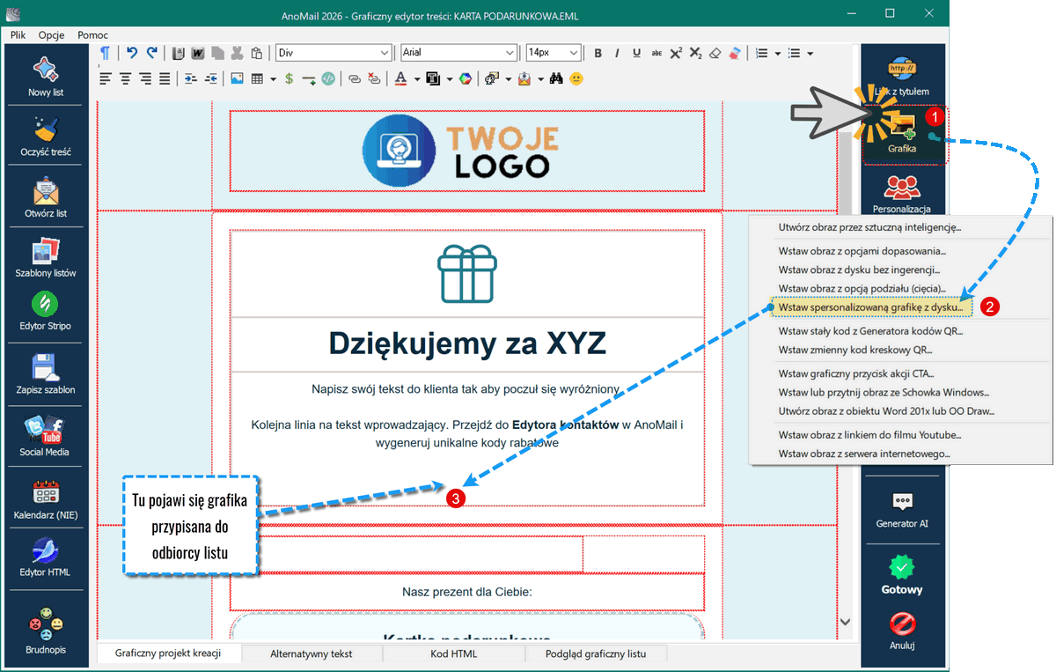This screenshot has width=1056, height=672.
Task: Click the Nowy list sidebar icon
Action: [x=45, y=70]
